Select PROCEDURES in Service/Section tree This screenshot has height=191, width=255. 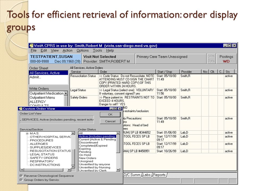41,140
